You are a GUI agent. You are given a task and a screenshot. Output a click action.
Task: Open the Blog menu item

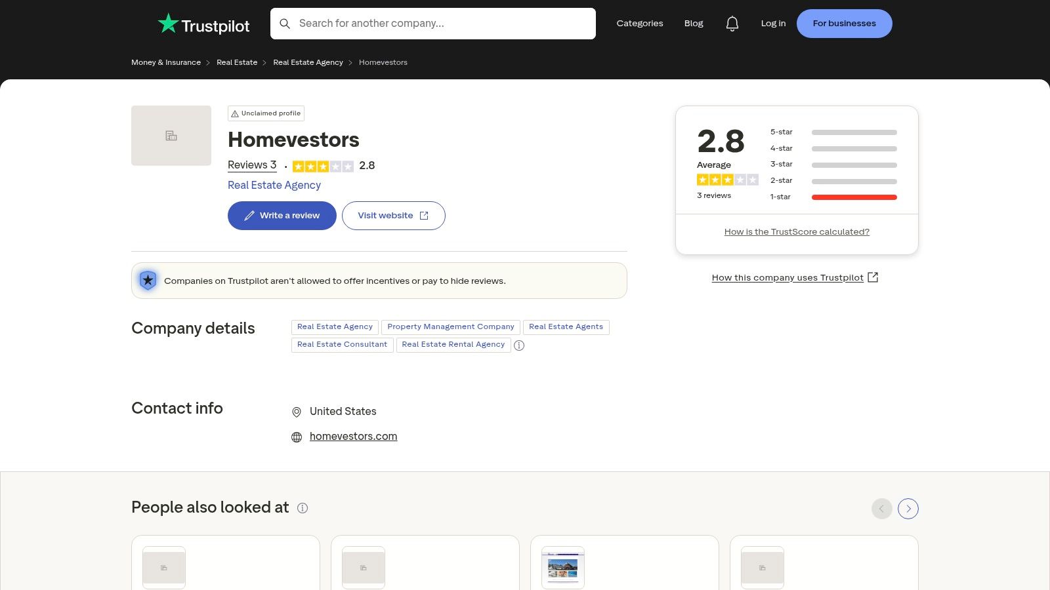point(694,24)
